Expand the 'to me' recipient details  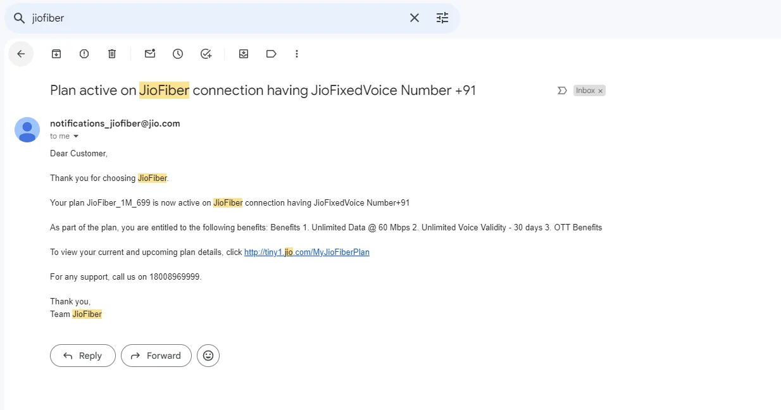(76, 136)
